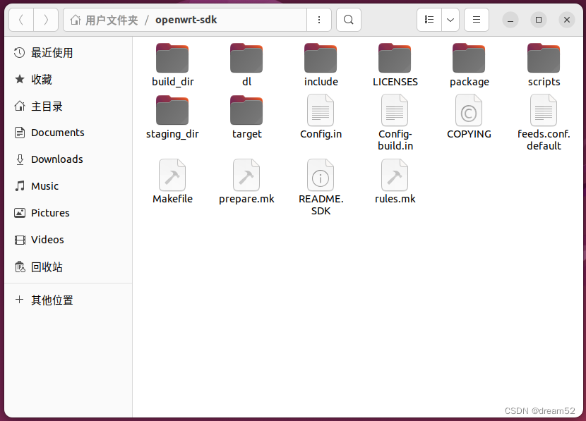This screenshot has width=586, height=421.
Task: Open Music in the sidebar
Action: click(68, 186)
